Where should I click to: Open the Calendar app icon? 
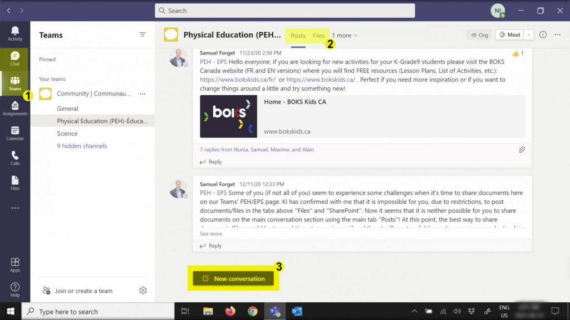pos(15,133)
